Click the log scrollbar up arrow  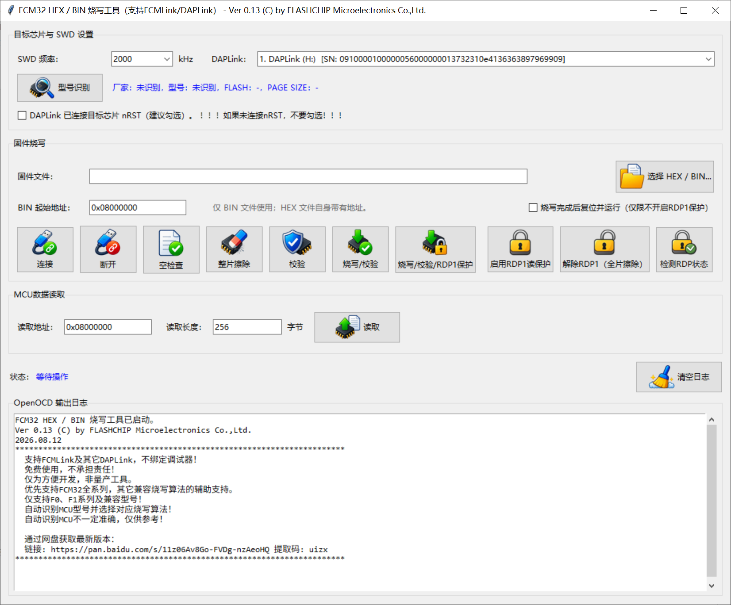coord(712,419)
